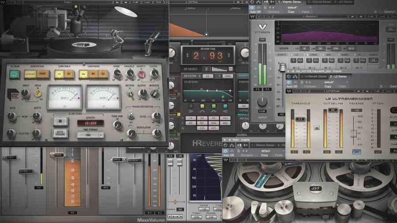Click the L2 Out Ceiling slider handle
Screen dimensions: 397x223
click(x=333, y=110)
